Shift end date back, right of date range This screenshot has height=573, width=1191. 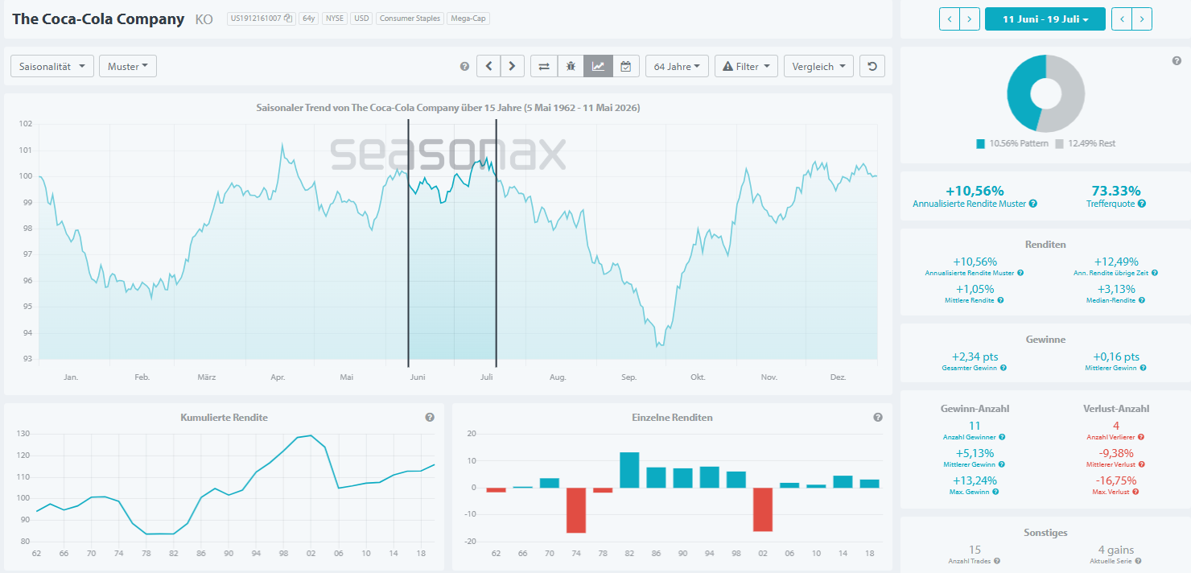(1122, 19)
